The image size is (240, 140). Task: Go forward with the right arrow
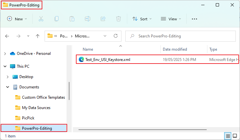[18, 36]
